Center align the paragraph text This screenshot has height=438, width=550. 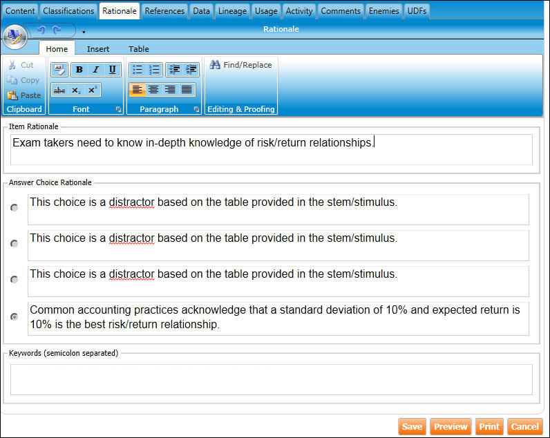point(153,90)
